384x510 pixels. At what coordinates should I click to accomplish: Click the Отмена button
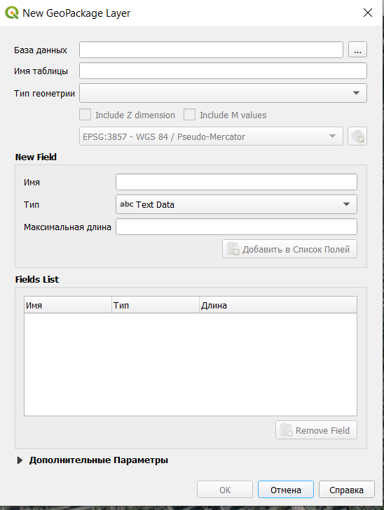point(286,490)
